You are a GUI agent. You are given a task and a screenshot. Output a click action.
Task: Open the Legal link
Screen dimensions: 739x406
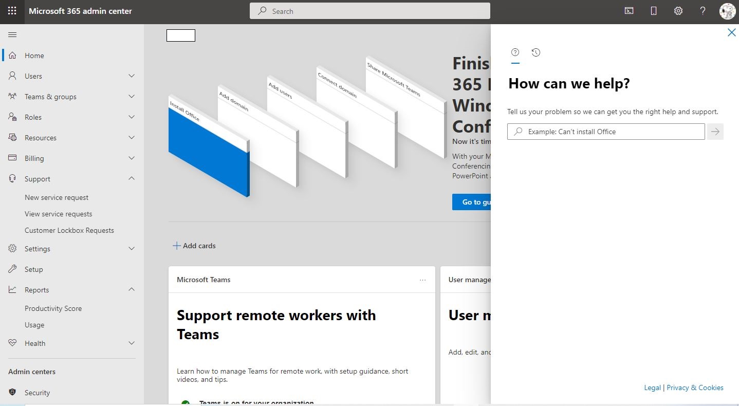click(x=652, y=387)
